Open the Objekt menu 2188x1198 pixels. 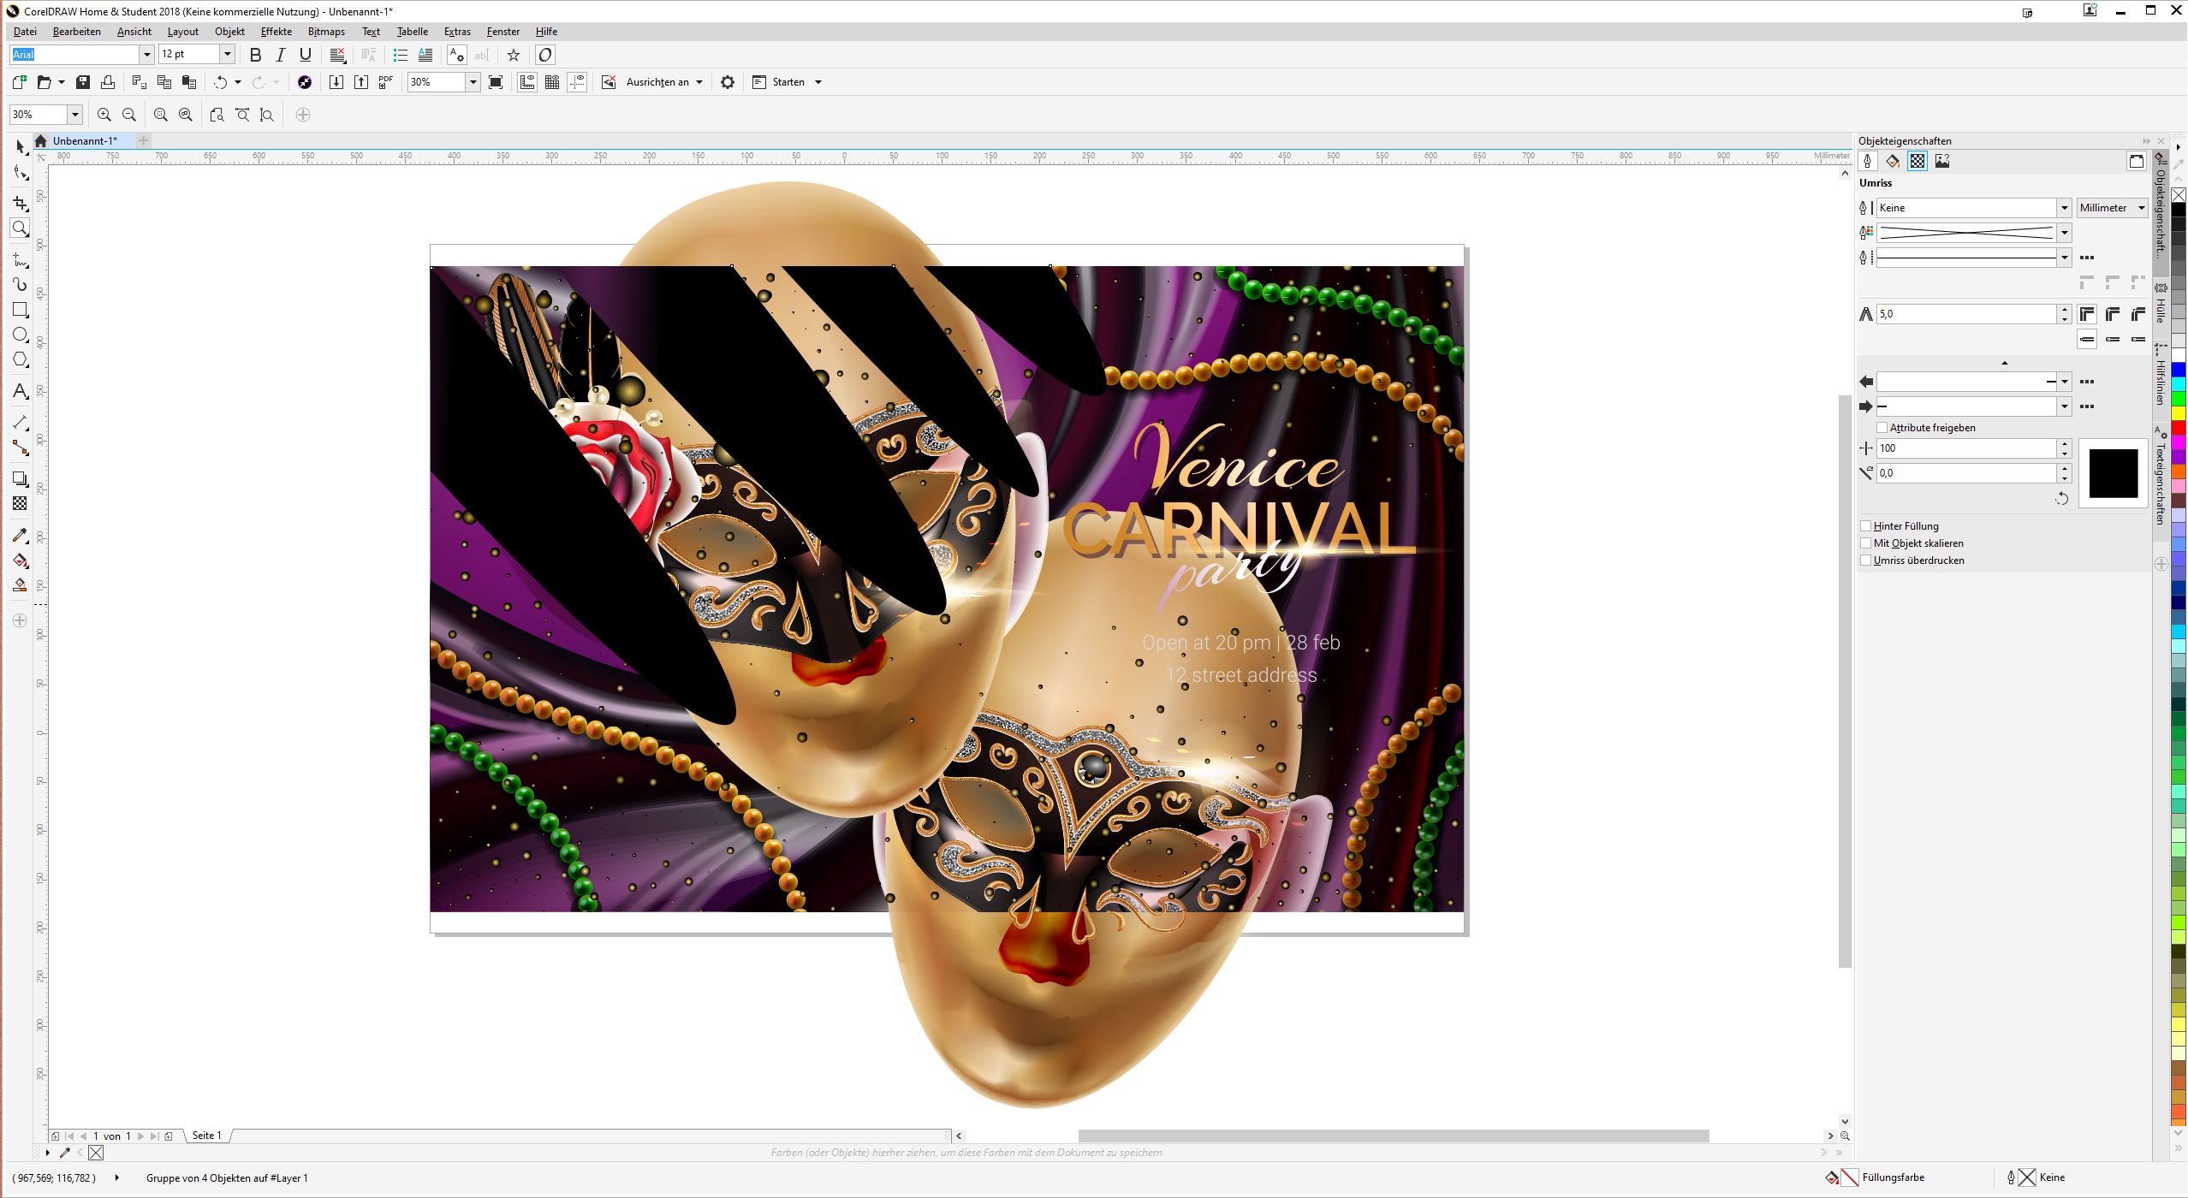click(x=229, y=32)
